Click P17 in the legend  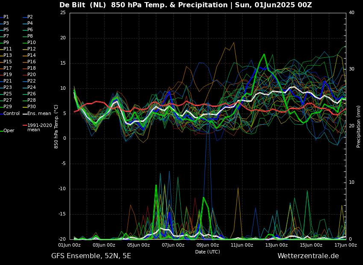pos(6,68)
